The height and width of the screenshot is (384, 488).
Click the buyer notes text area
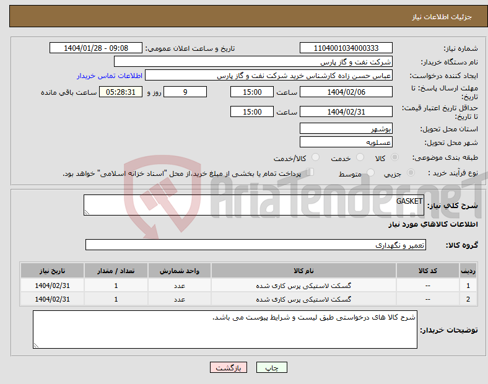(225, 329)
